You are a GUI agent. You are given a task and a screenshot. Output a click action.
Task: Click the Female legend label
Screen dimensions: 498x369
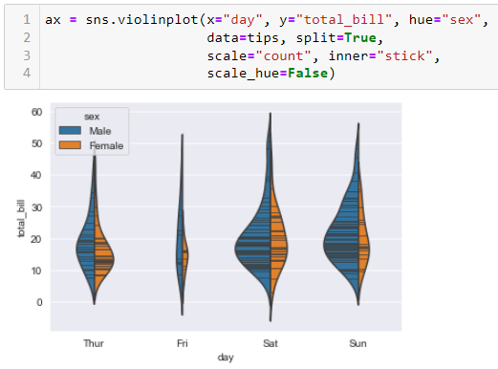[106, 145]
